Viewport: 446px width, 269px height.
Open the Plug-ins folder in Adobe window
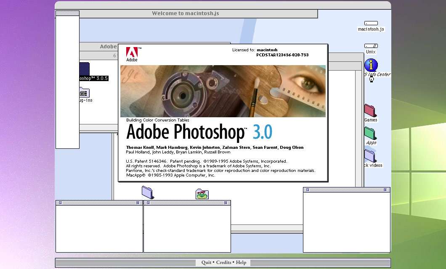(85, 92)
